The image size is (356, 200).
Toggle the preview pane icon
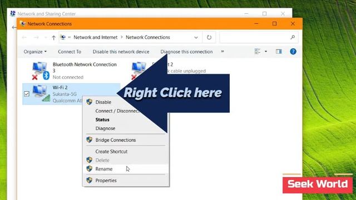(x=279, y=52)
